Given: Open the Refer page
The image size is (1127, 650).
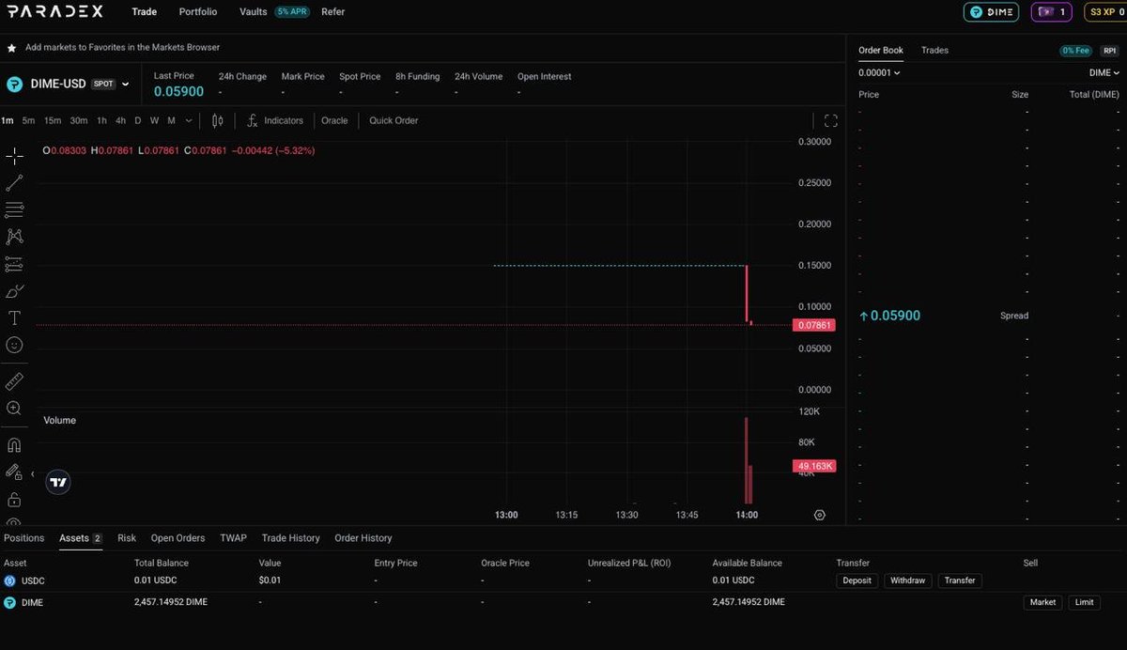Looking at the screenshot, I should [332, 12].
